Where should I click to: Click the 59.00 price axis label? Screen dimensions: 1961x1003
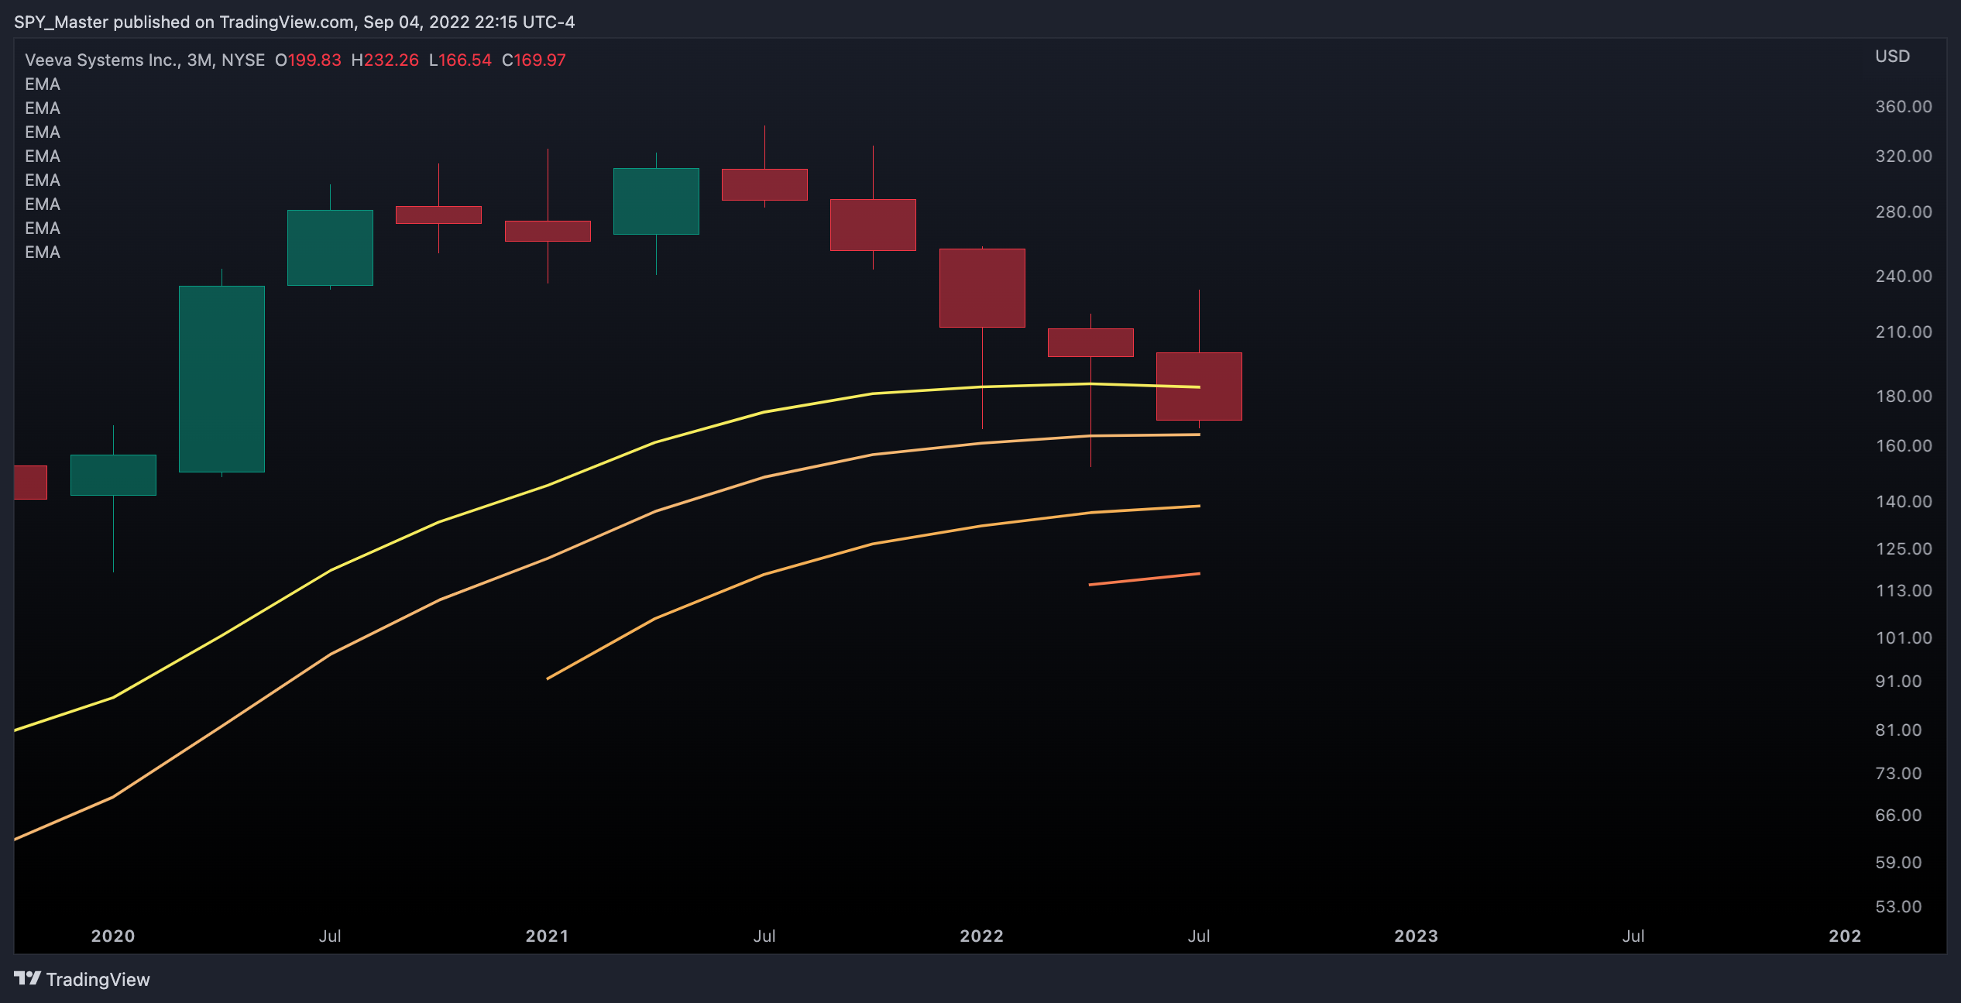(x=1898, y=863)
